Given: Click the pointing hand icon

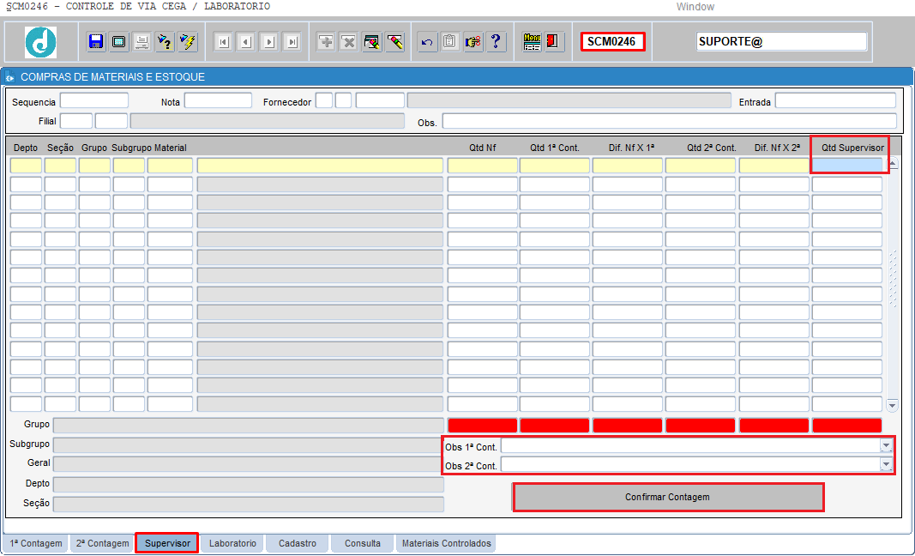Looking at the screenshot, I should [473, 42].
